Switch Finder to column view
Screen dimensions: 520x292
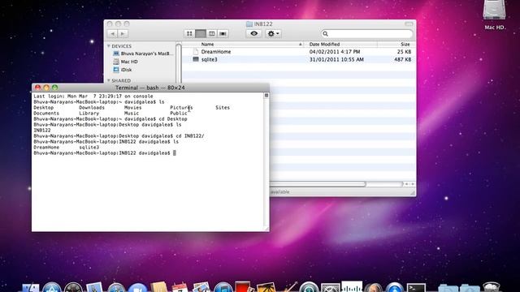[x=211, y=33]
